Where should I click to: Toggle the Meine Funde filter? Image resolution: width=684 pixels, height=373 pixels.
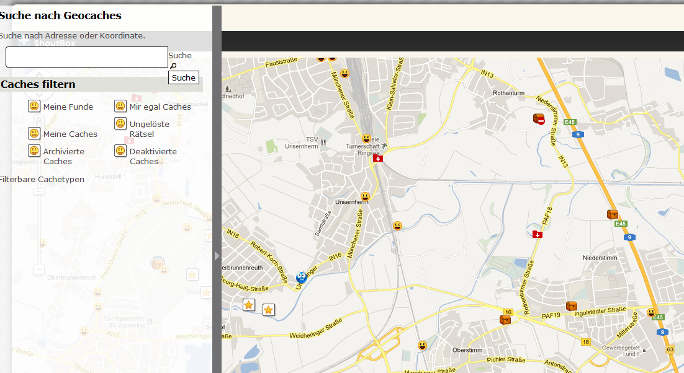coord(34,107)
